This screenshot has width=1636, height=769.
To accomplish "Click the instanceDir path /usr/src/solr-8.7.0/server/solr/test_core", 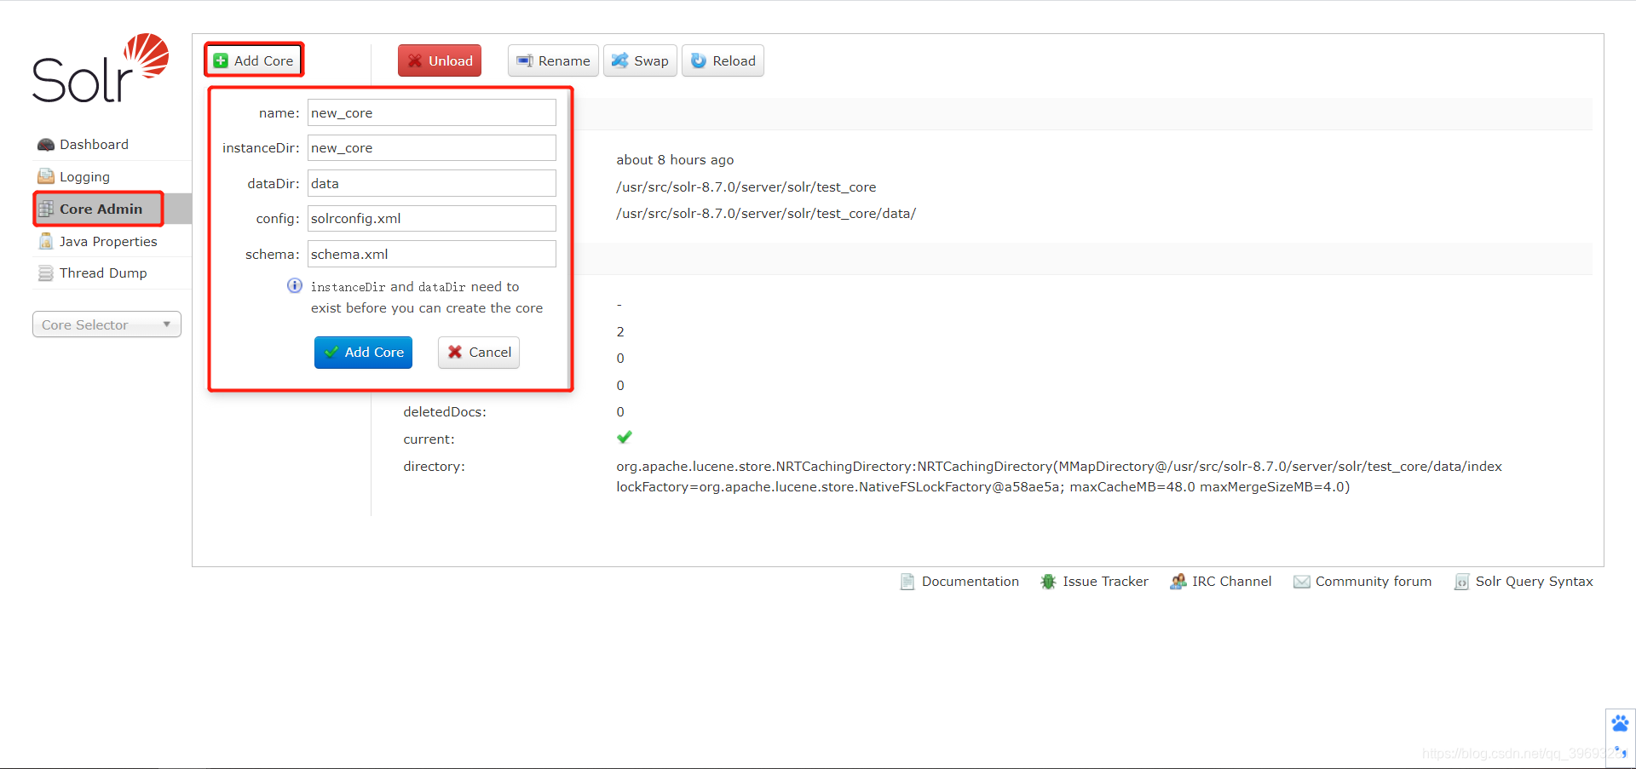I will (x=746, y=187).
